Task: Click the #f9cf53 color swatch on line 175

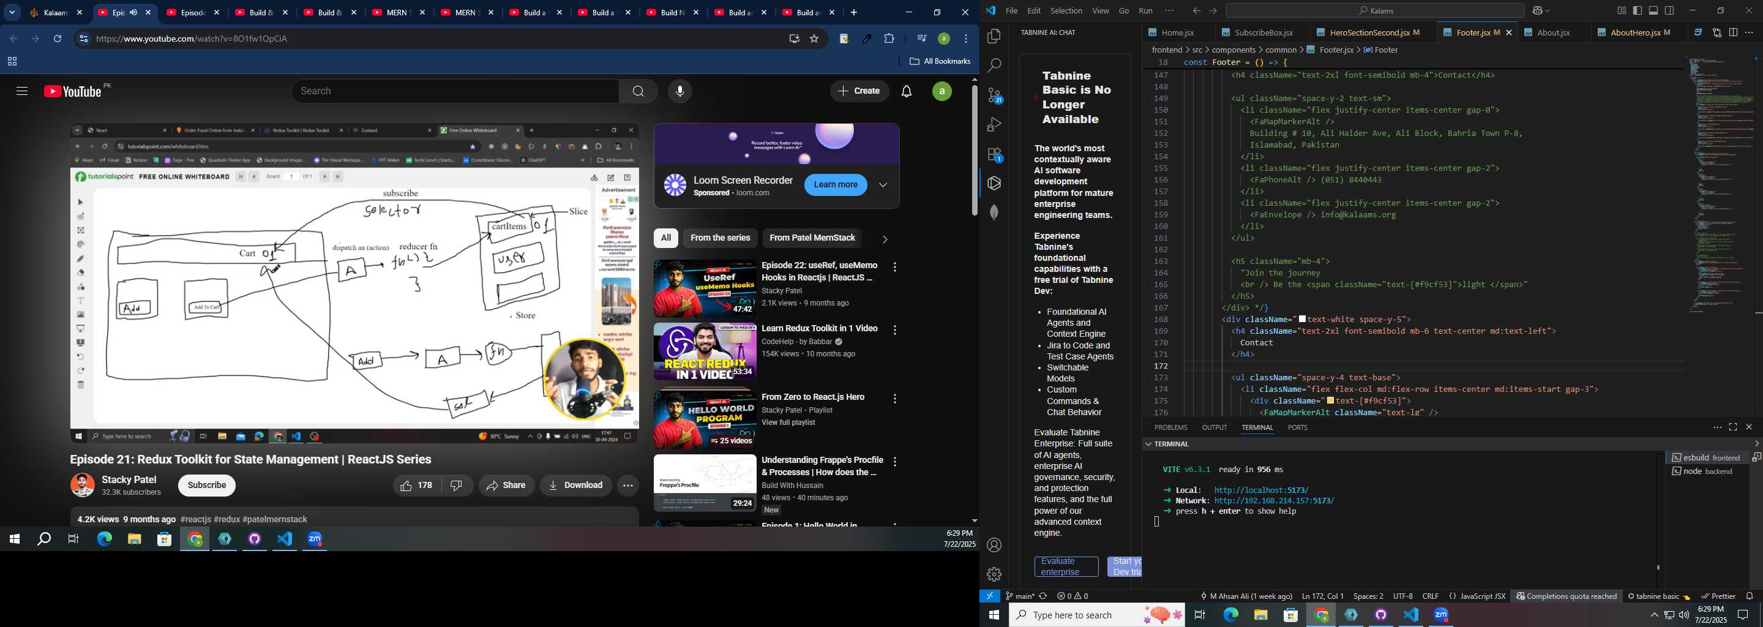Action: (x=1330, y=401)
